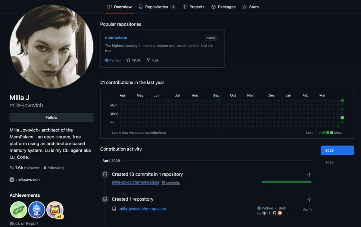The image size is (361, 227).
Task: Open the Overview tab
Action: point(119,7)
